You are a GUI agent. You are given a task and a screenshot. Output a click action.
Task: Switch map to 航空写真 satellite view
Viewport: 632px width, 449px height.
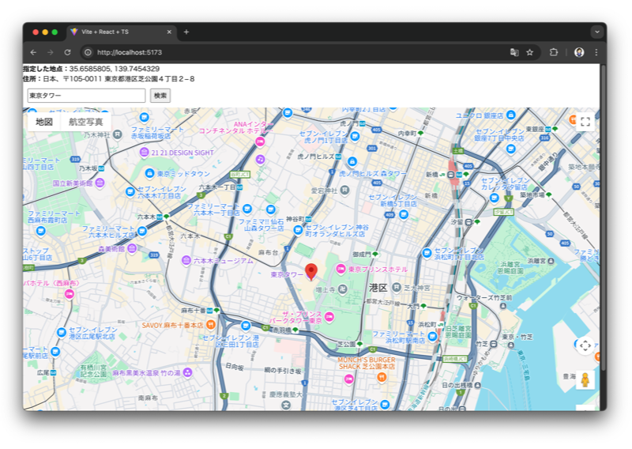85,122
